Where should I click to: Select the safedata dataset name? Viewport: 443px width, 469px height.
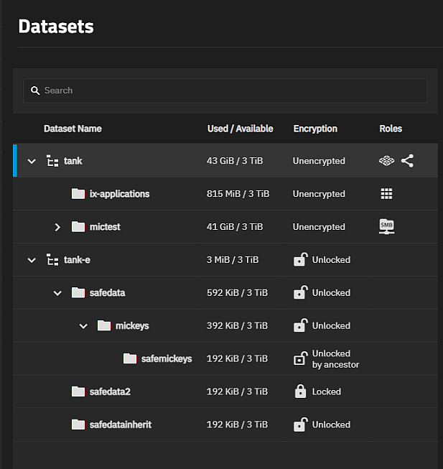107,292
